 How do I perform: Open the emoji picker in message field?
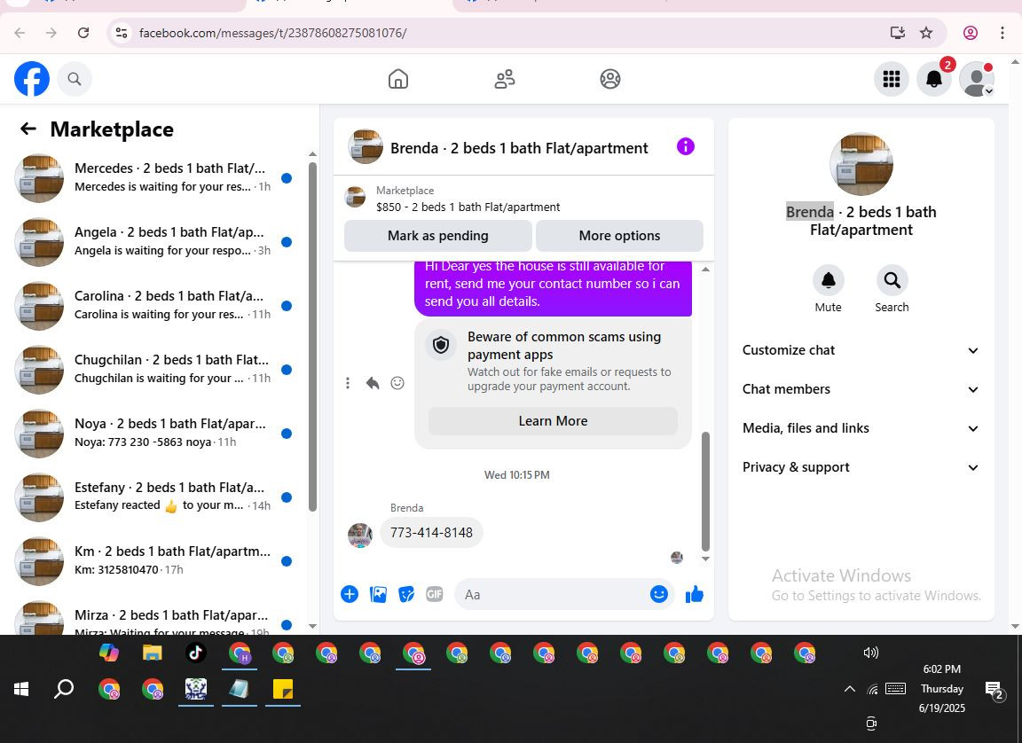click(659, 594)
